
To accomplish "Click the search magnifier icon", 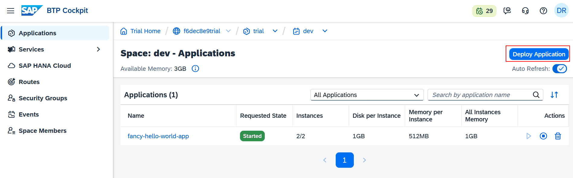I will point(536,95).
